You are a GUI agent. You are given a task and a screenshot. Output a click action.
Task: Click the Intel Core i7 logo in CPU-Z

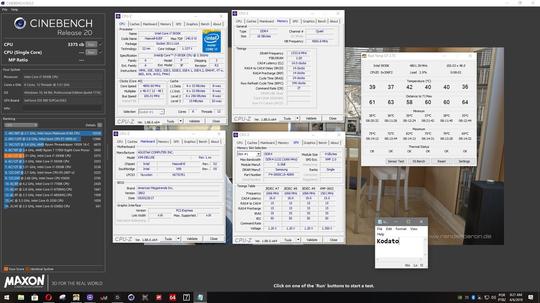(x=211, y=41)
